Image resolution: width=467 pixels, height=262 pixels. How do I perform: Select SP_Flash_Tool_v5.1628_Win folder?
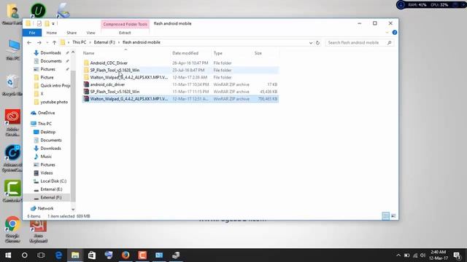point(180,70)
